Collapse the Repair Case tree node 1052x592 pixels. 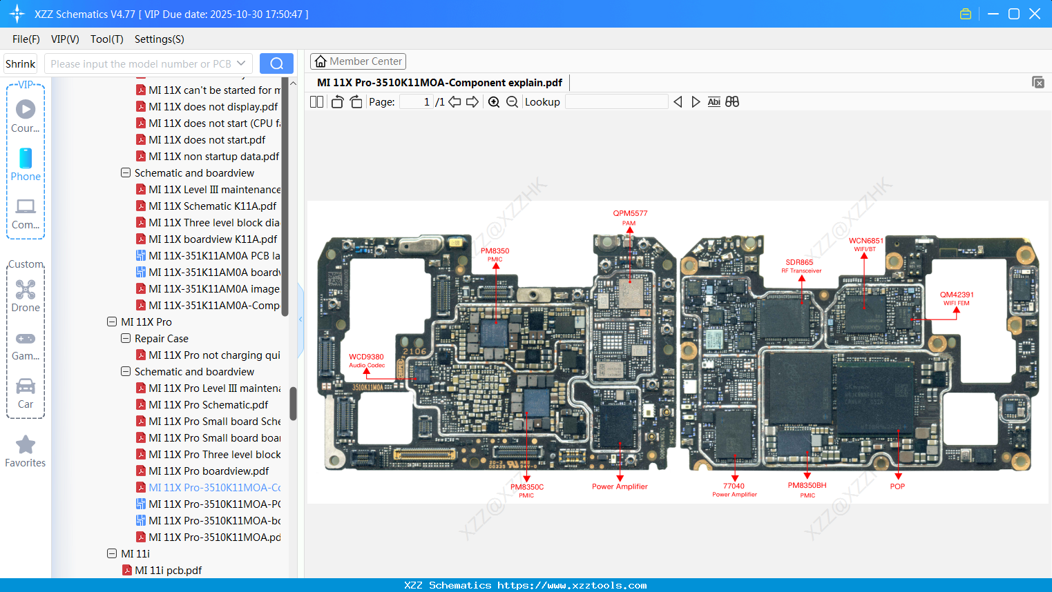pyautogui.click(x=125, y=338)
